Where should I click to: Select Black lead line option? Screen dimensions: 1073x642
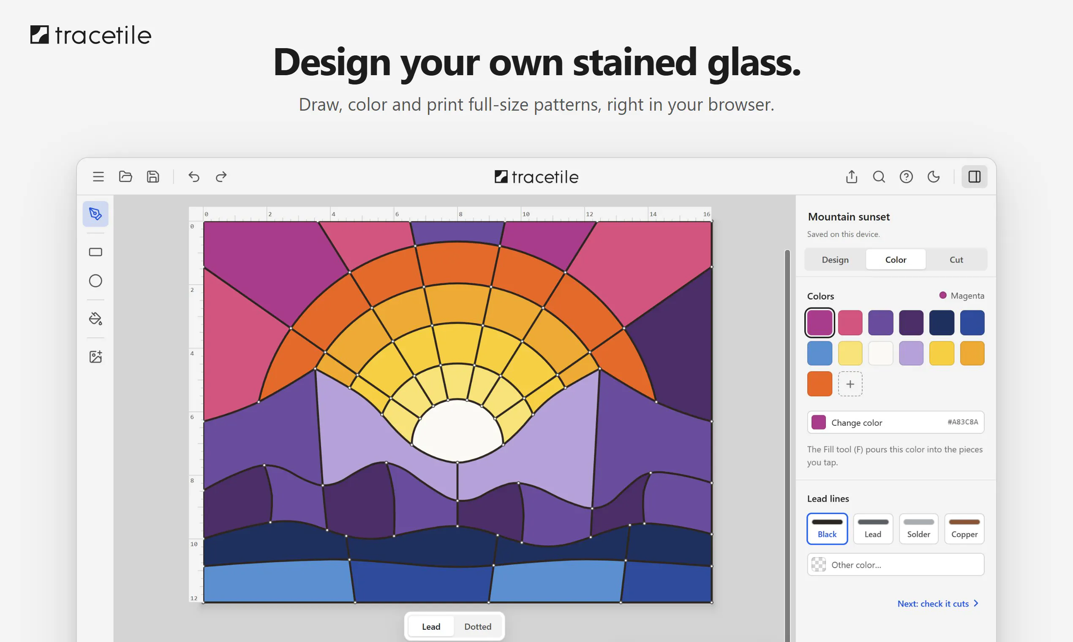[827, 529]
